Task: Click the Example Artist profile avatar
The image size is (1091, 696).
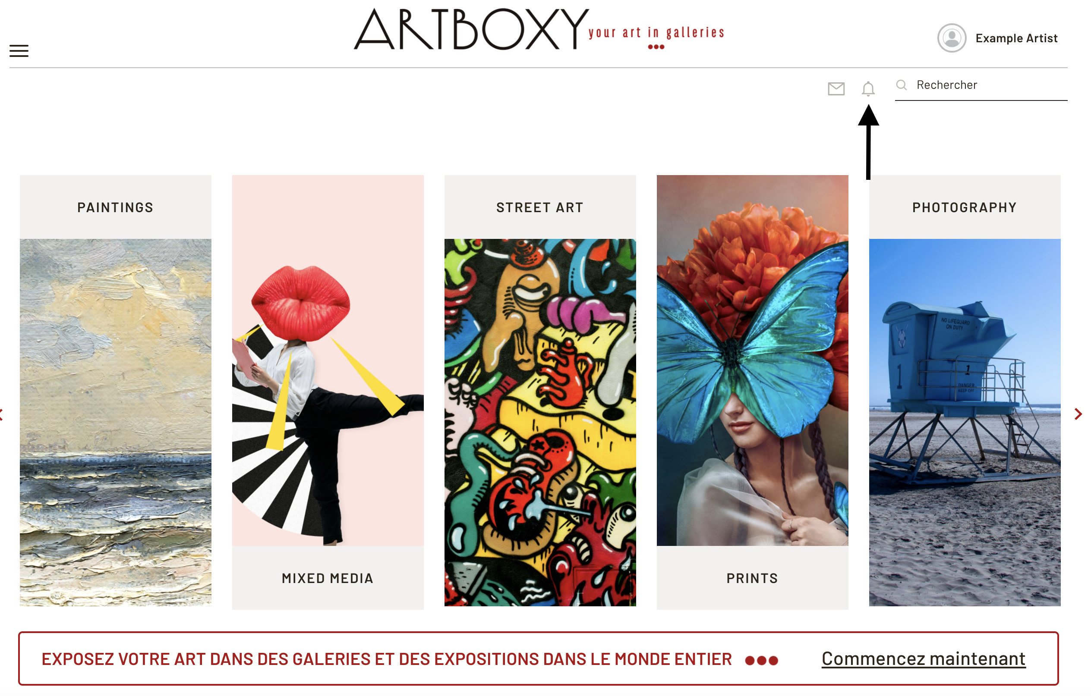Action: (x=952, y=38)
